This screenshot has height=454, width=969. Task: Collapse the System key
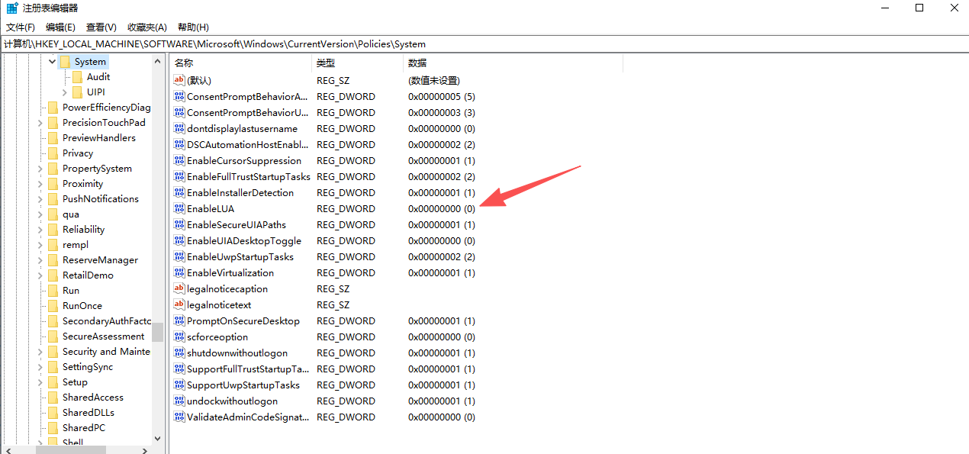[x=52, y=62]
